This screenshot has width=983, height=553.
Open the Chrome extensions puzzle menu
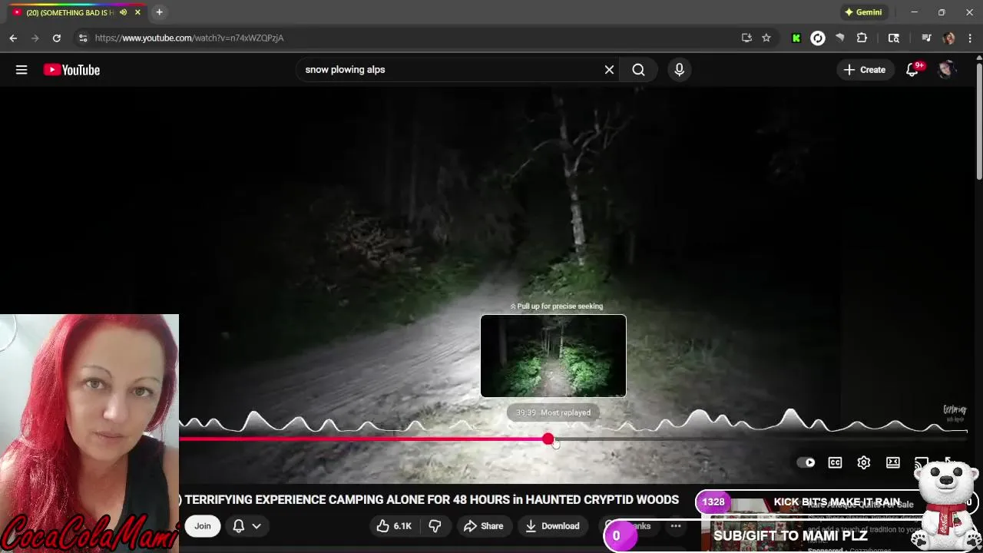point(862,38)
